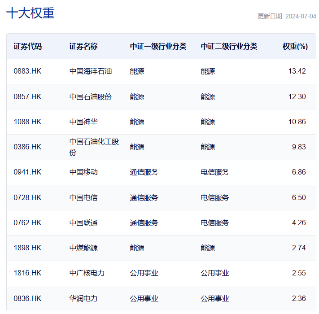Image resolution: width=319 pixels, height=314 pixels.
Task: Select stock name 中国电信
Action: click(x=83, y=197)
